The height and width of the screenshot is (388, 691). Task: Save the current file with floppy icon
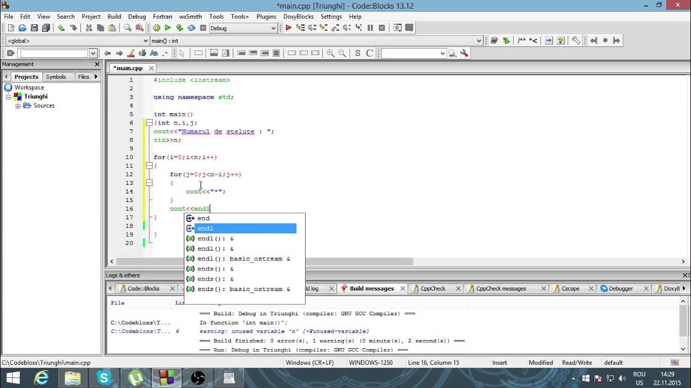(35, 28)
